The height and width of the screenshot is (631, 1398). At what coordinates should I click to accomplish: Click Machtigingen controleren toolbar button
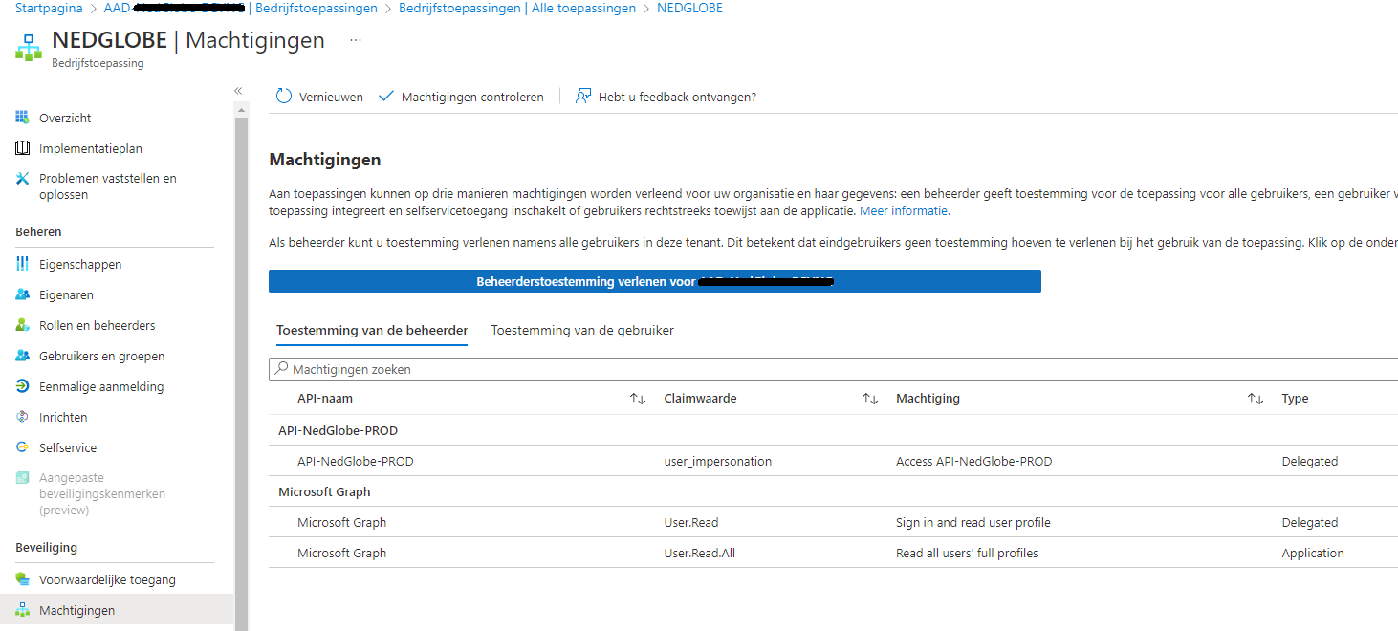point(461,97)
